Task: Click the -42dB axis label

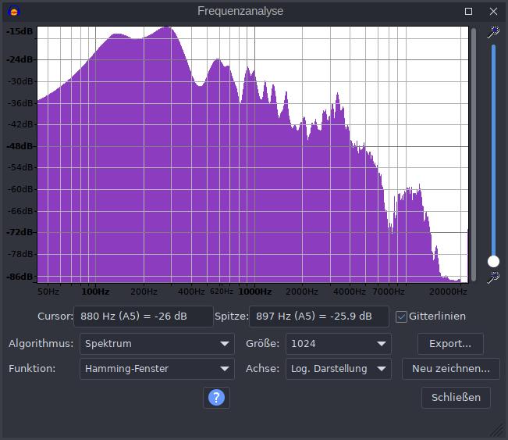Action: click(x=20, y=124)
